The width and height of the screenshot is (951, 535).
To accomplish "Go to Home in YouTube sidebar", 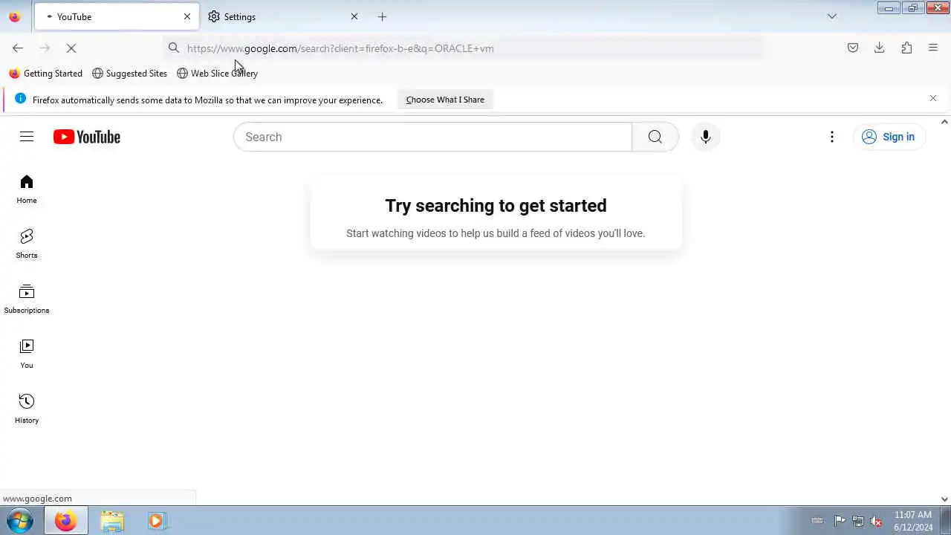I will click(27, 189).
